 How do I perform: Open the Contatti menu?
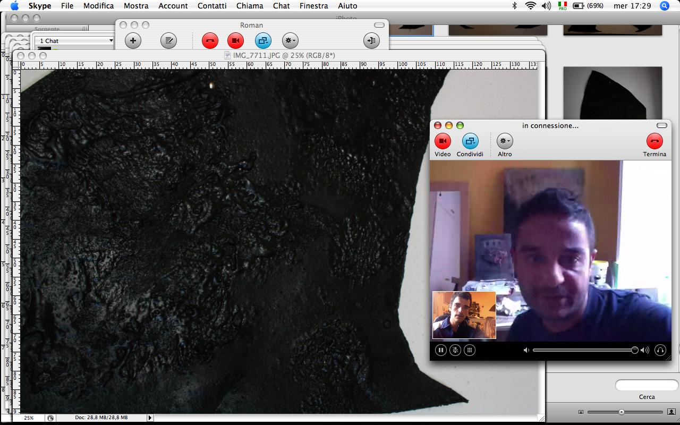click(212, 6)
